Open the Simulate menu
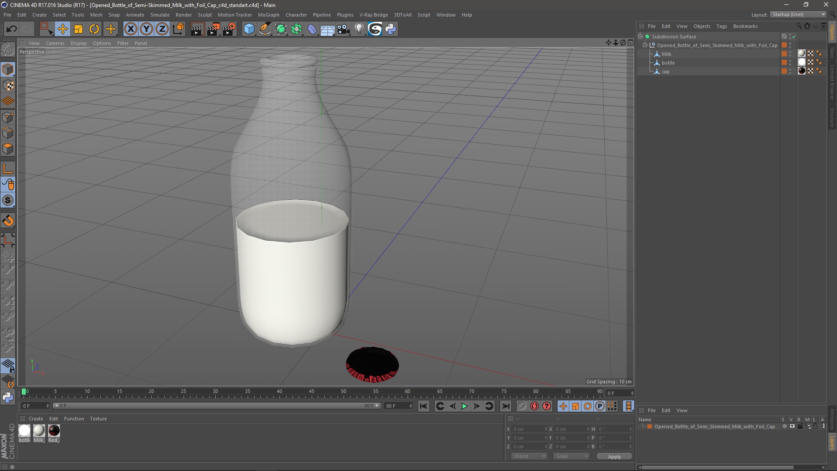837x471 pixels. 160,15
